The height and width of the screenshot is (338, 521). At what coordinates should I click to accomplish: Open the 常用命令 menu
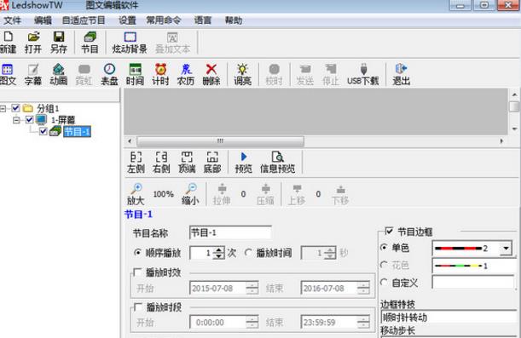(164, 20)
